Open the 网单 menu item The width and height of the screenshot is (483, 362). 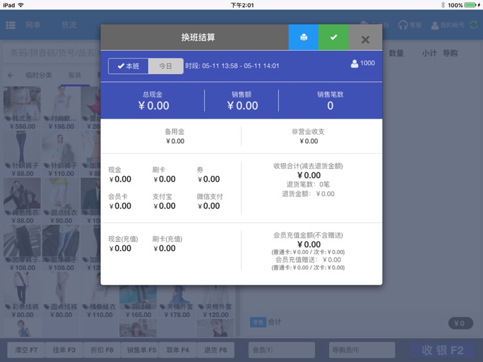pos(33,25)
